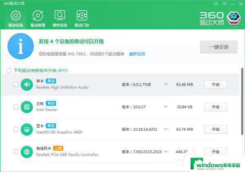Click the 下列驱动有新版本升级 (4个) label
Image resolution: width=245 pixels, height=172 pixels.
coord(40,70)
